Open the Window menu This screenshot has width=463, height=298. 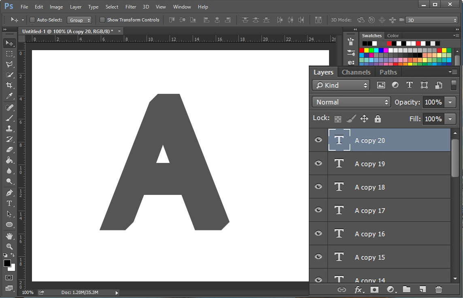coord(182,7)
